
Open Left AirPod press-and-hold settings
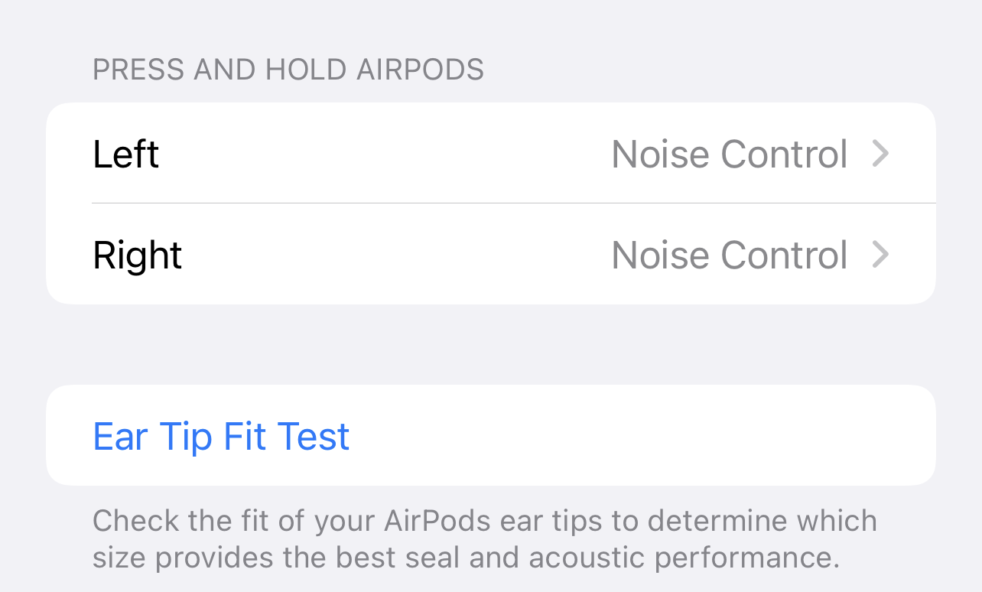click(x=489, y=154)
